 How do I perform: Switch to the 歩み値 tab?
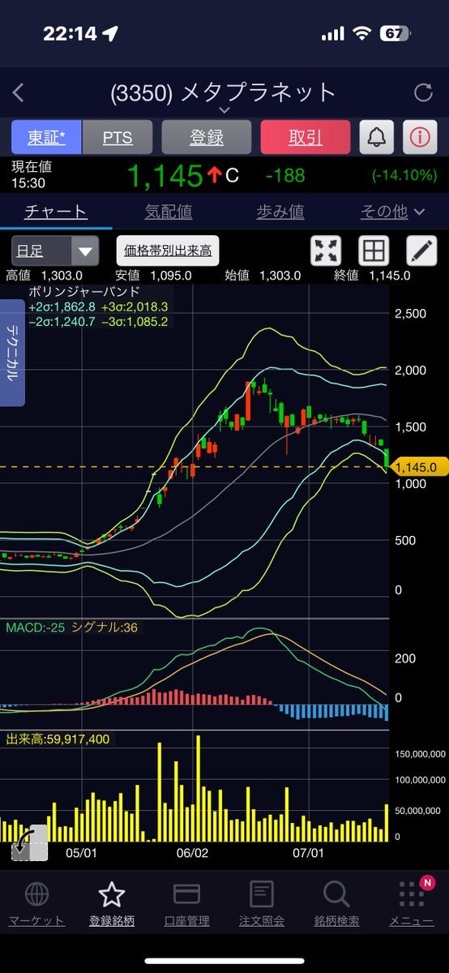click(280, 212)
